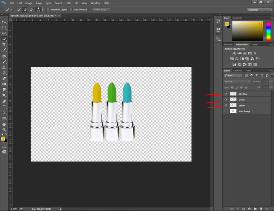Select the Eyedropper tool
The image size is (274, 211).
point(4,50)
